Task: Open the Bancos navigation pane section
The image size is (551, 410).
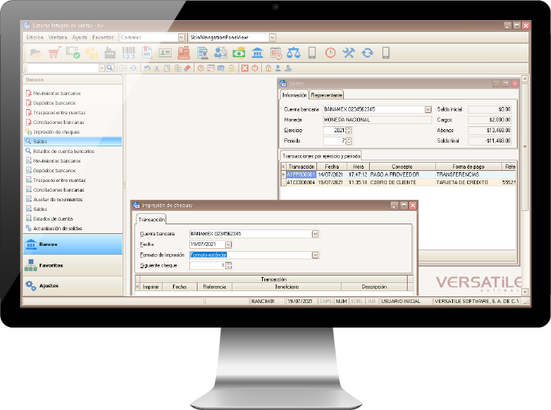Action: tap(73, 244)
